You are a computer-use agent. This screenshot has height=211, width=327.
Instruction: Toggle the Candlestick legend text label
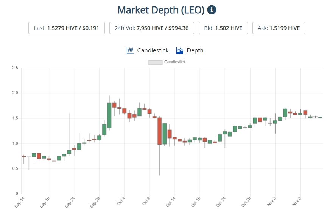pyautogui.click(x=175, y=62)
